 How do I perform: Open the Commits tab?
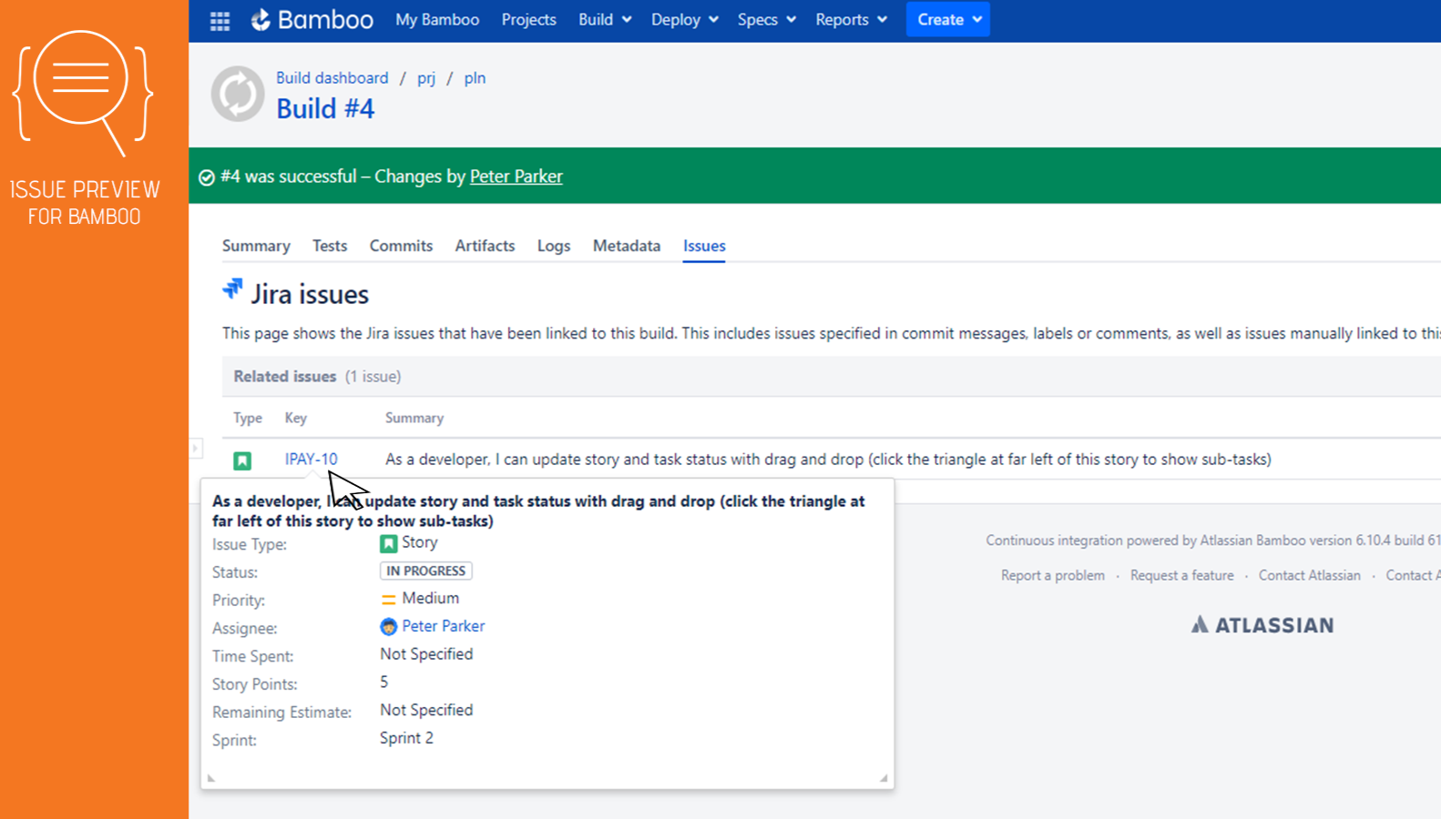pos(401,246)
